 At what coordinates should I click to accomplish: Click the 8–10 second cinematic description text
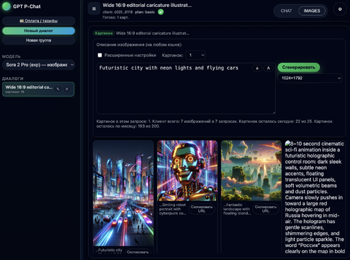click(x=314, y=197)
